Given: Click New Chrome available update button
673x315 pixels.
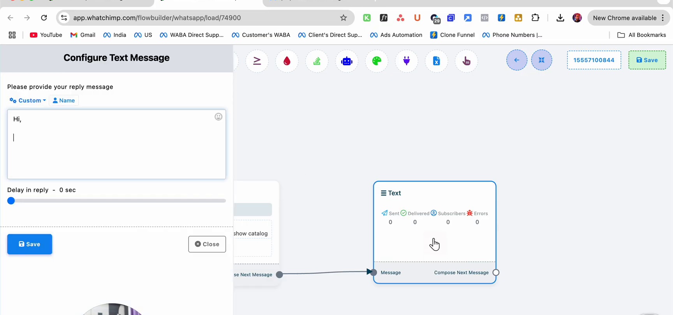Looking at the screenshot, I should tap(628, 18).
